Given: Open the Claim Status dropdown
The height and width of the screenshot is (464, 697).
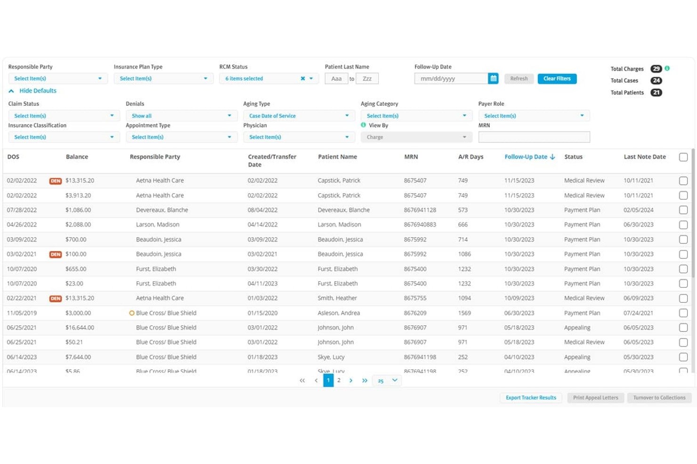Looking at the screenshot, I should pos(64,116).
